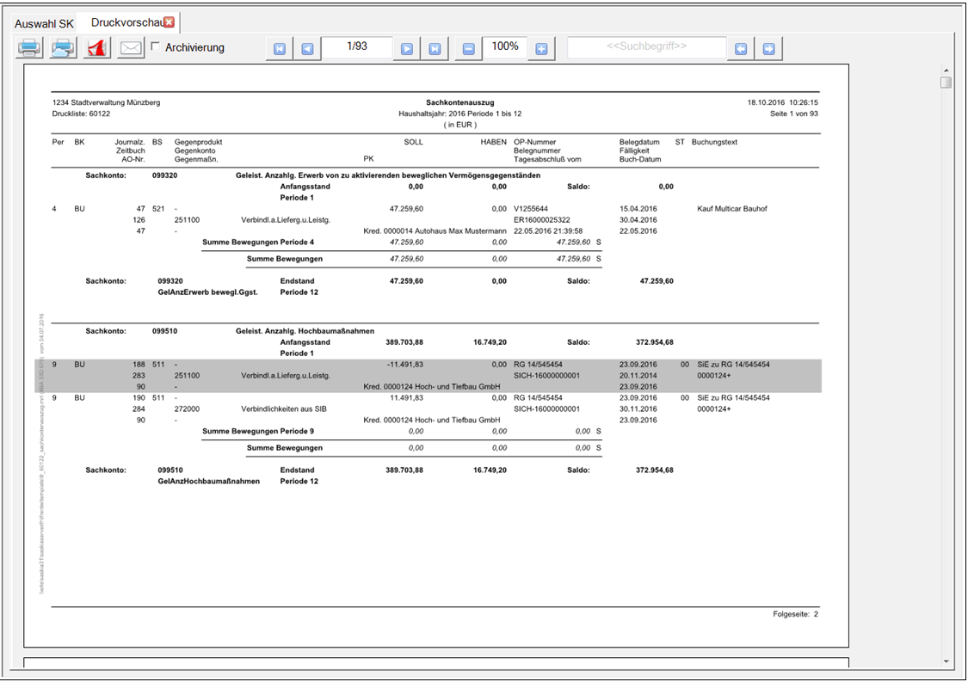Viewport: 968px width, 682px height.
Task: Switch to the Auswahl SK tab
Action: point(44,23)
